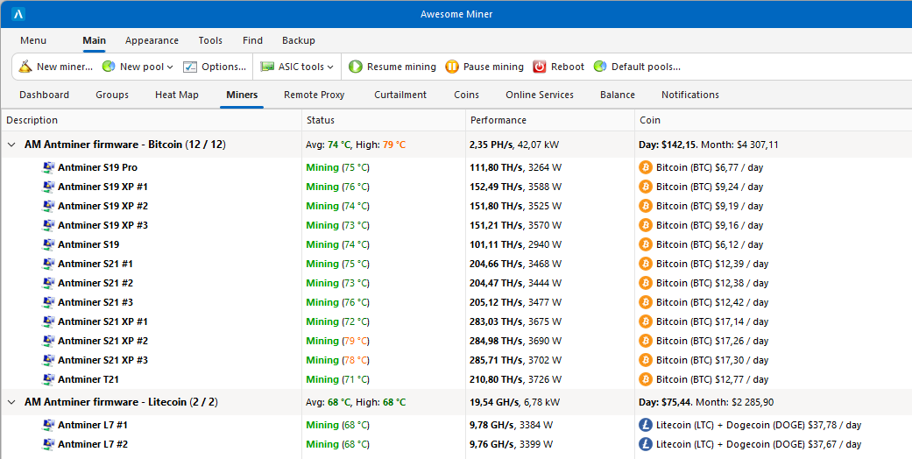
Task: Click computer icon for Antminer L7 #1
Action: [48, 425]
